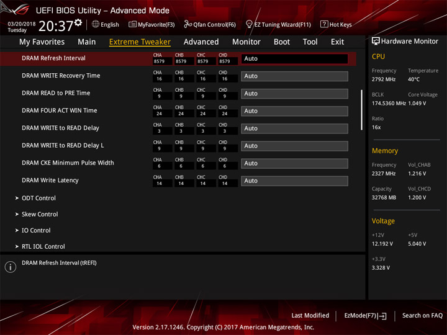Click the settings list scrollbar
447x335 pixels.
pos(362,110)
